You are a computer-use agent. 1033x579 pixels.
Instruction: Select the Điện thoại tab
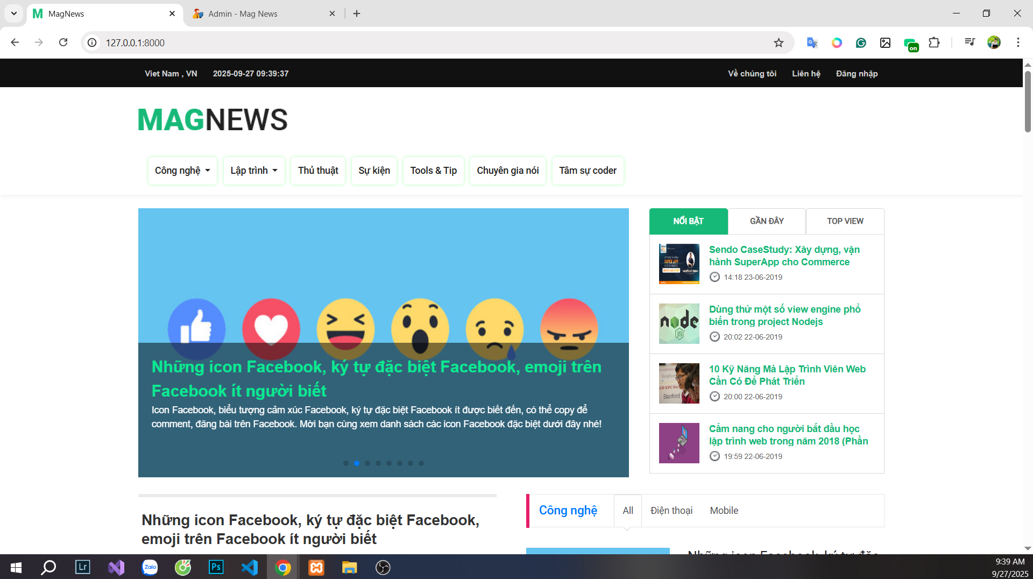671,511
